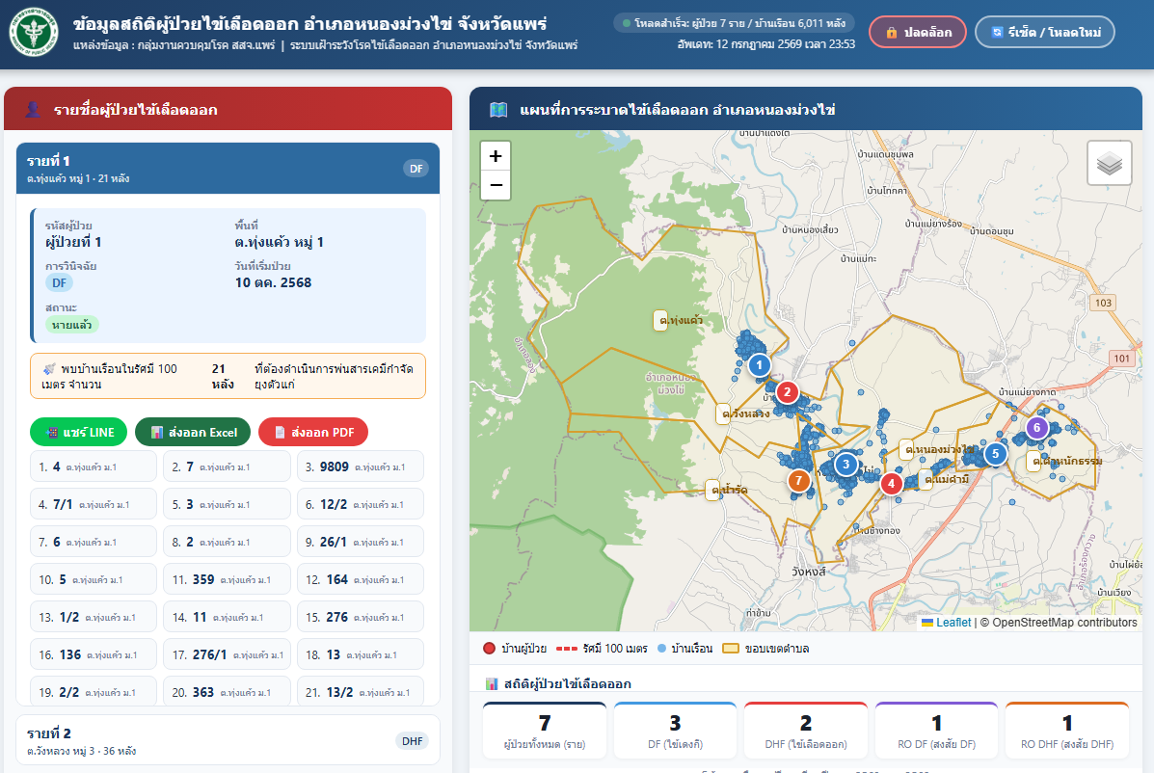Click the load success status pill
This screenshot has height=773, width=1154.
pyautogui.click(x=735, y=23)
